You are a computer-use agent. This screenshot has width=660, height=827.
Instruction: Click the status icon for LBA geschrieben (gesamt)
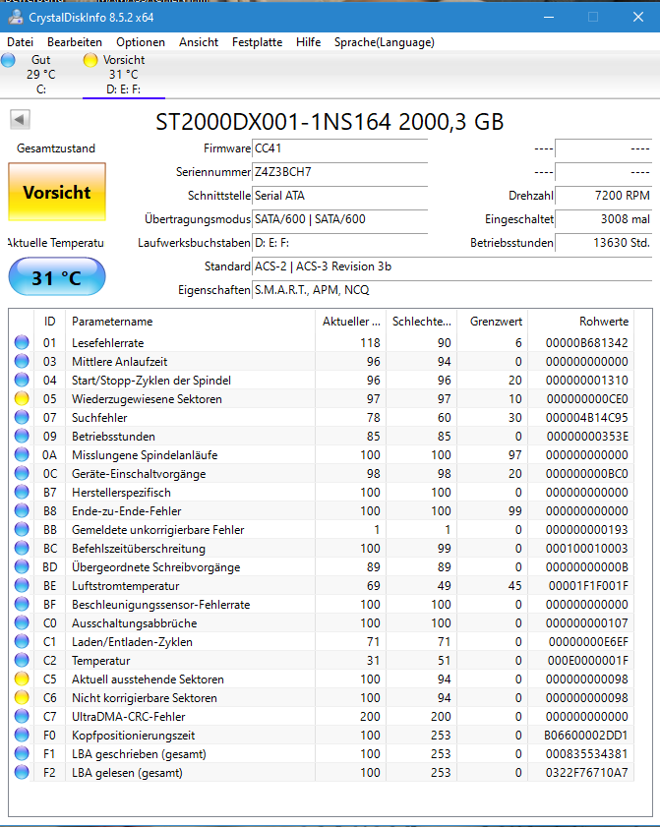[x=22, y=753]
